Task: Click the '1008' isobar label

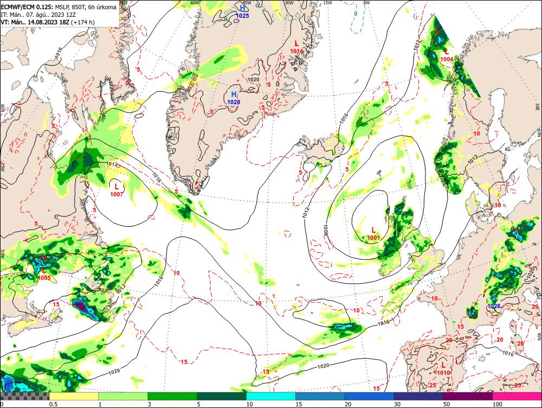Action: [x=326, y=230]
